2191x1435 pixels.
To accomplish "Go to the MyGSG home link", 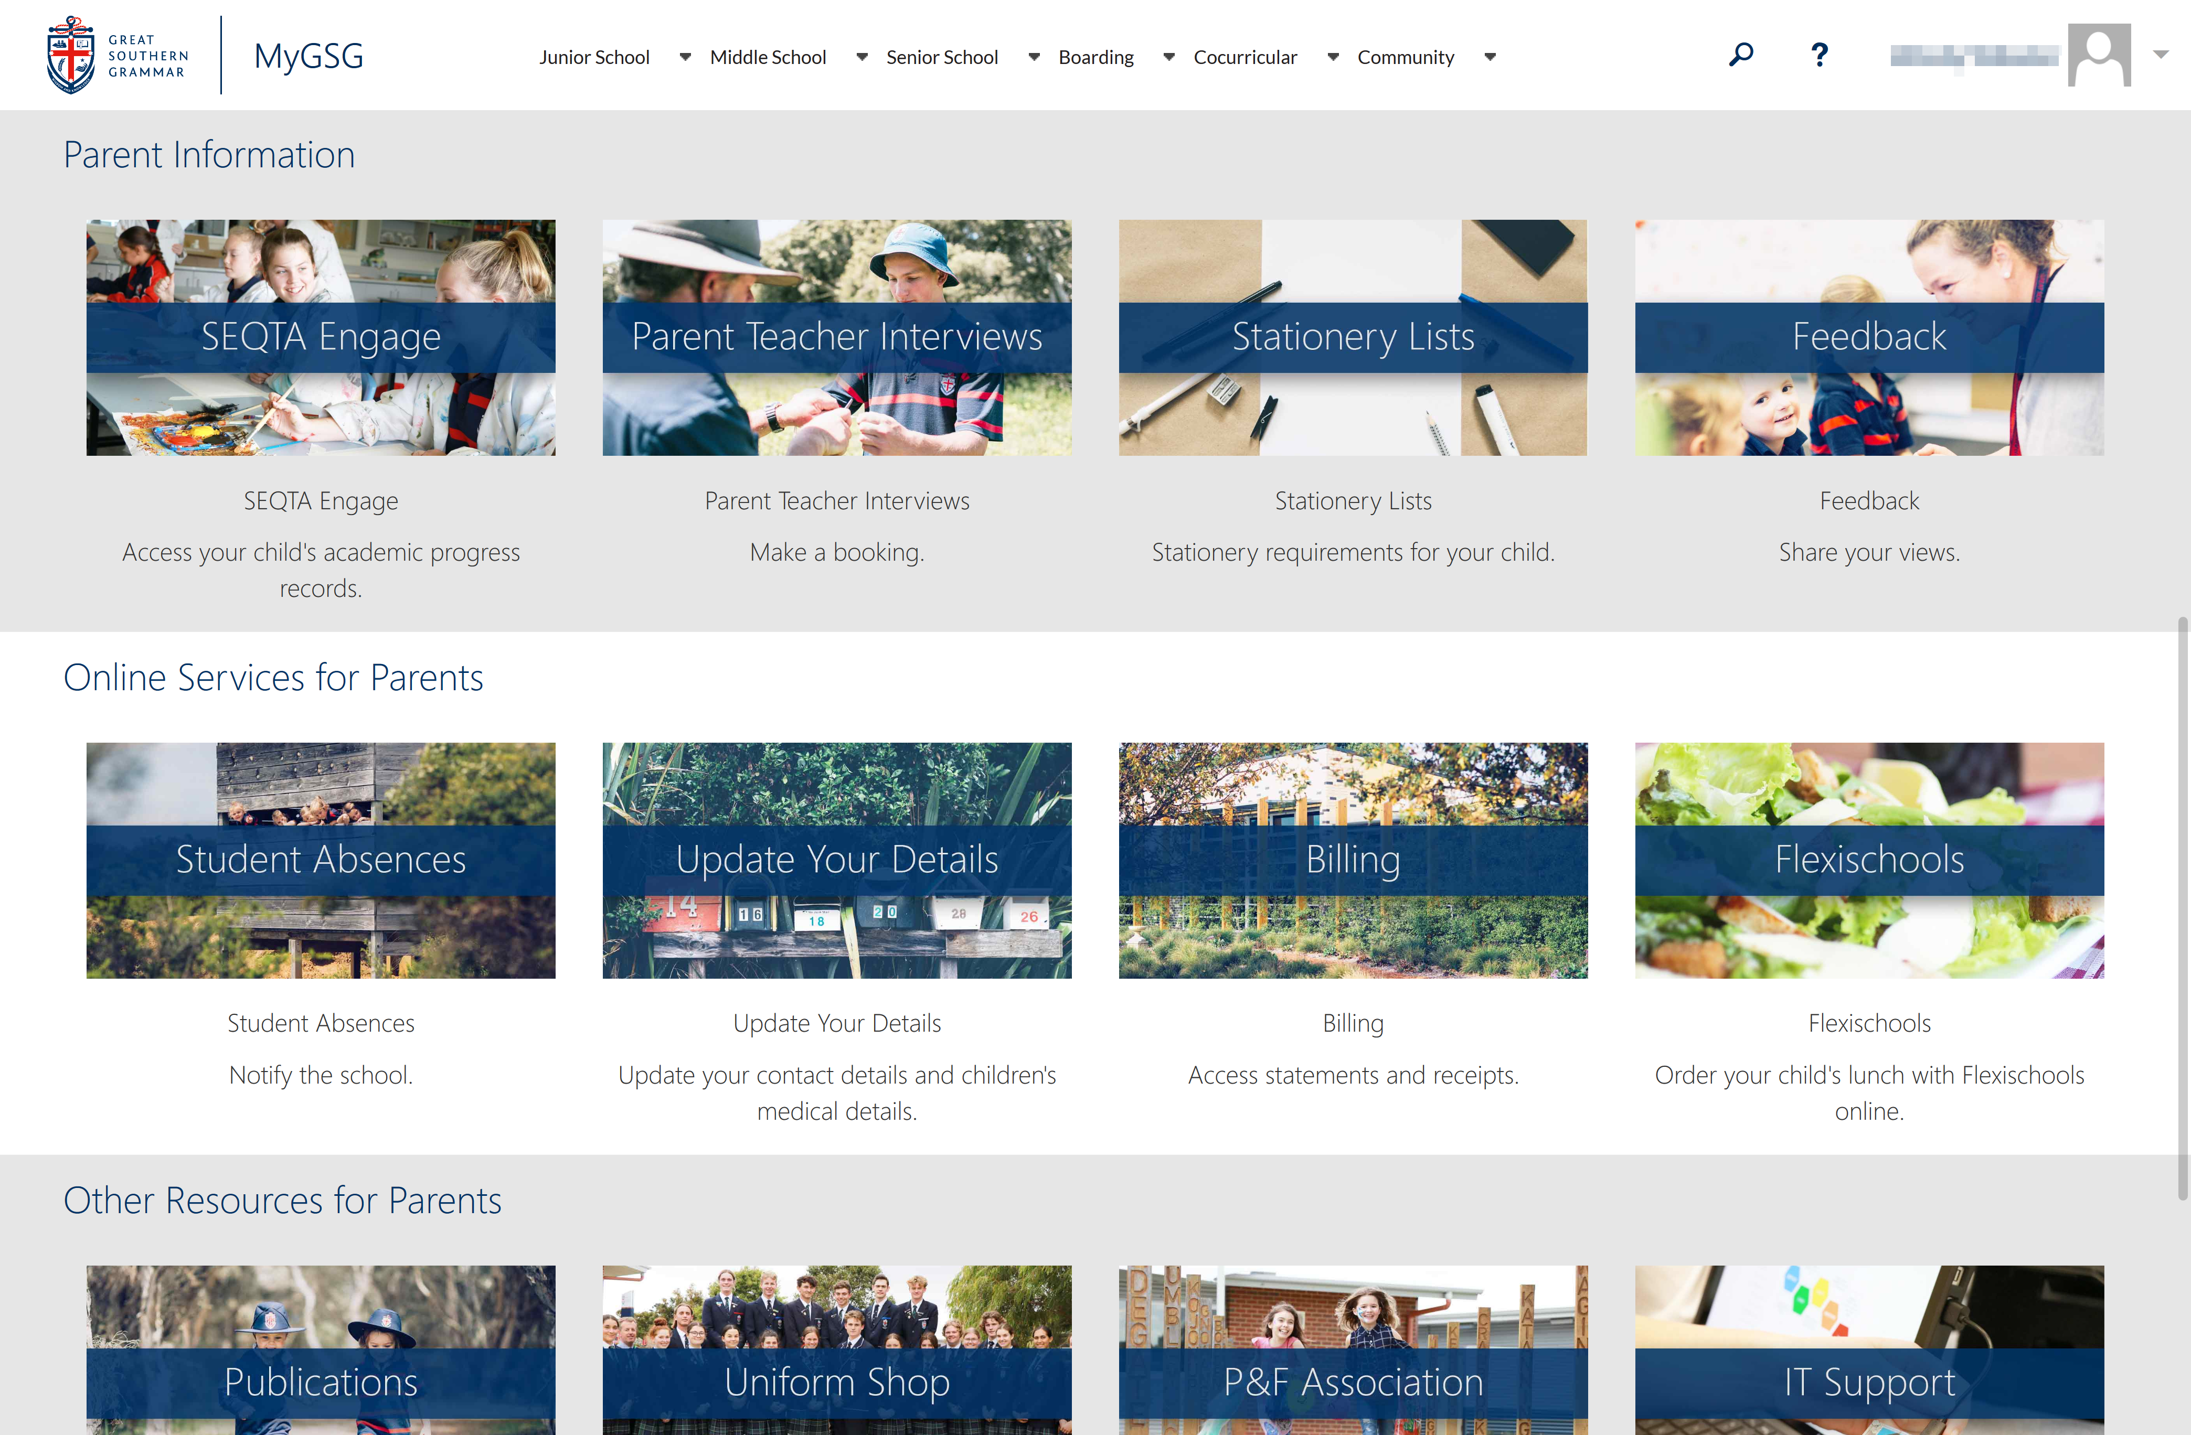I will point(309,56).
